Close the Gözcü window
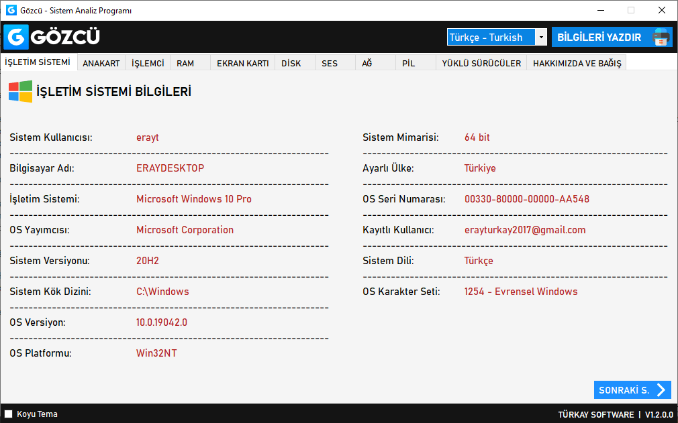Image resolution: width=678 pixels, height=423 pixels. click(662, 10)
